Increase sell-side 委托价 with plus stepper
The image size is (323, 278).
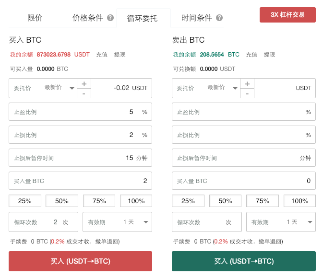point(247,84)
